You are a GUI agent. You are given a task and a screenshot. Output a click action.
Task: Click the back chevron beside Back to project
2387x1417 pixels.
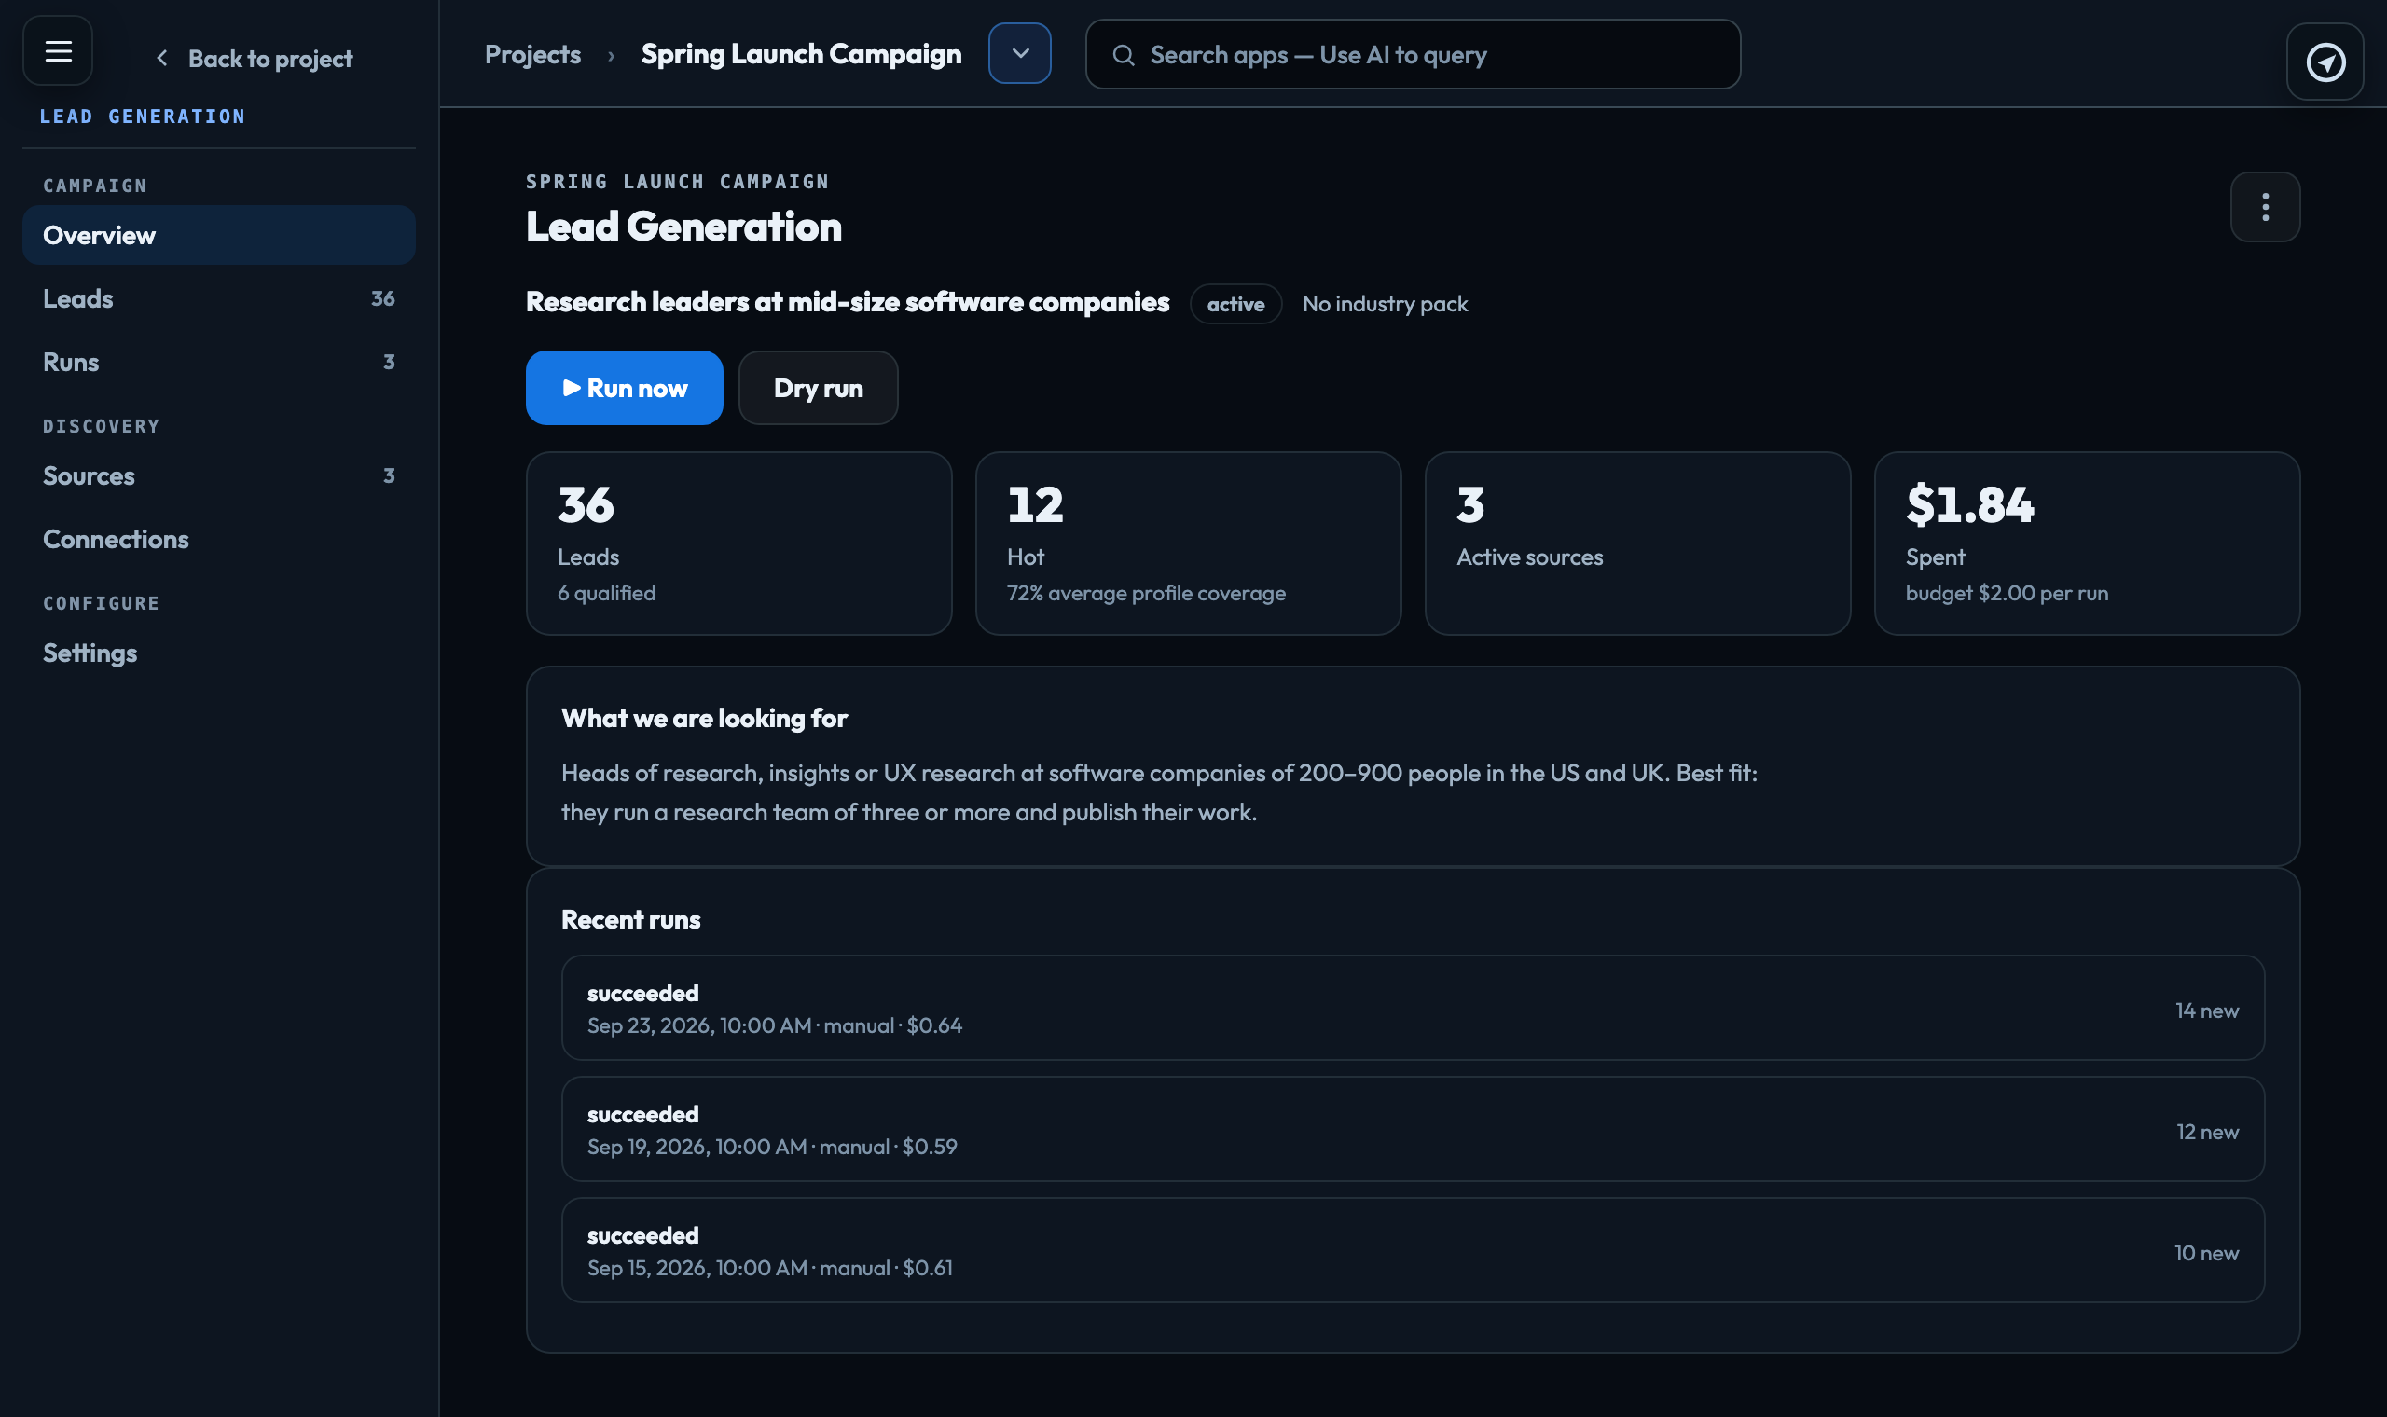click(x=161, y=58)
